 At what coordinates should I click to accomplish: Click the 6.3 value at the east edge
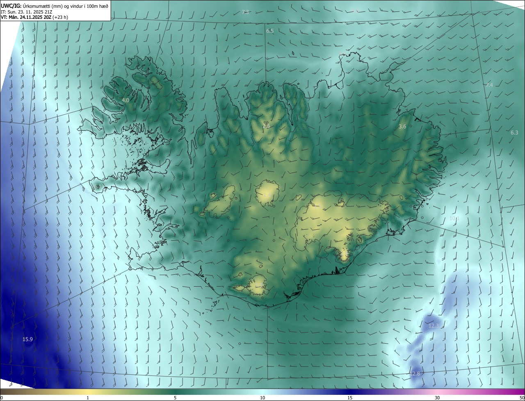coord(514,132)
